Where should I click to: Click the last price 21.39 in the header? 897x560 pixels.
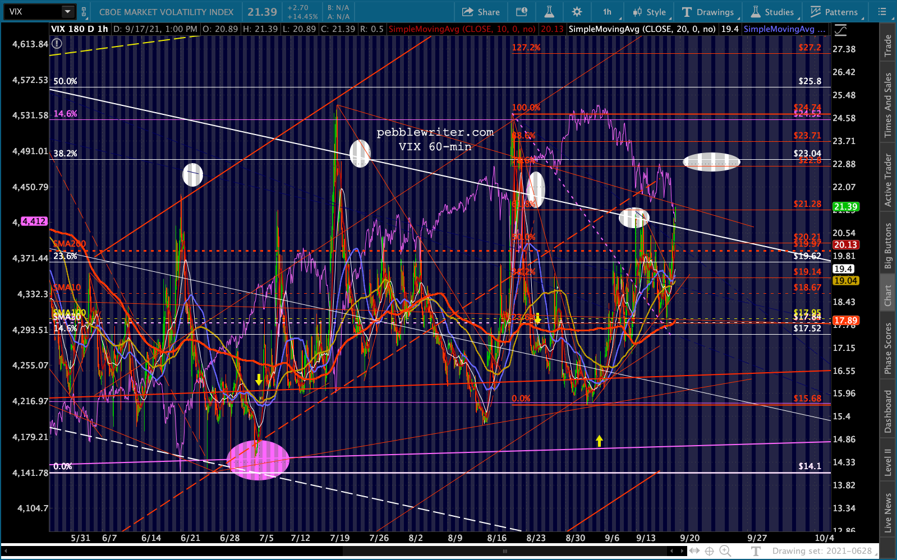coord(263,12)
